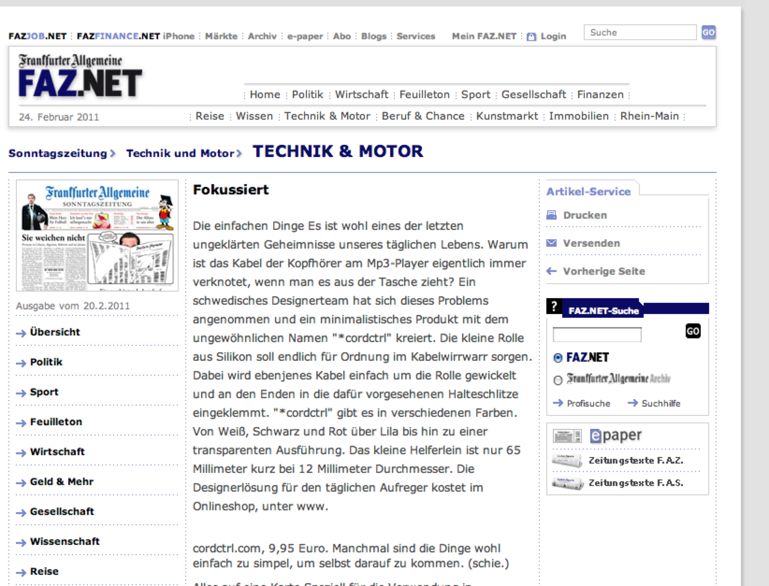
Task: Follow the FAZJOB.NET link
Action: [37, 36]
